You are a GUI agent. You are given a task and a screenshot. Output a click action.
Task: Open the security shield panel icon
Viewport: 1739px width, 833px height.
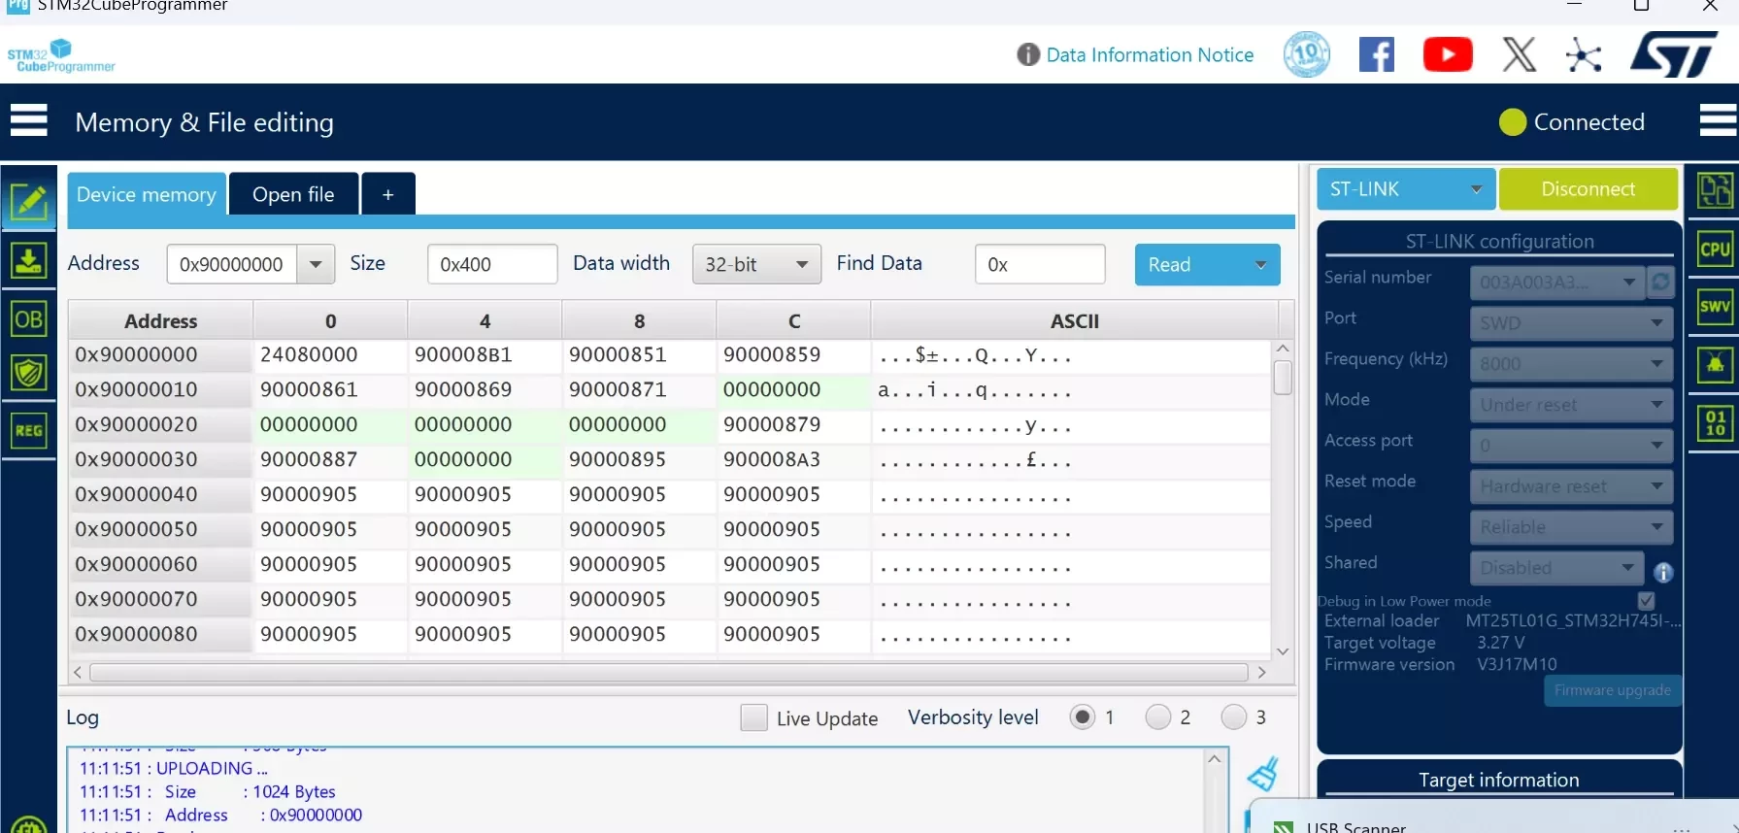click(29, 373)
